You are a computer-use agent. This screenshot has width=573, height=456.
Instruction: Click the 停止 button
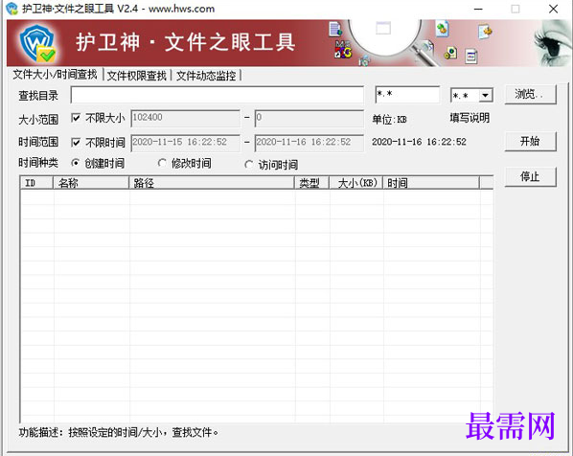(530, 177)
